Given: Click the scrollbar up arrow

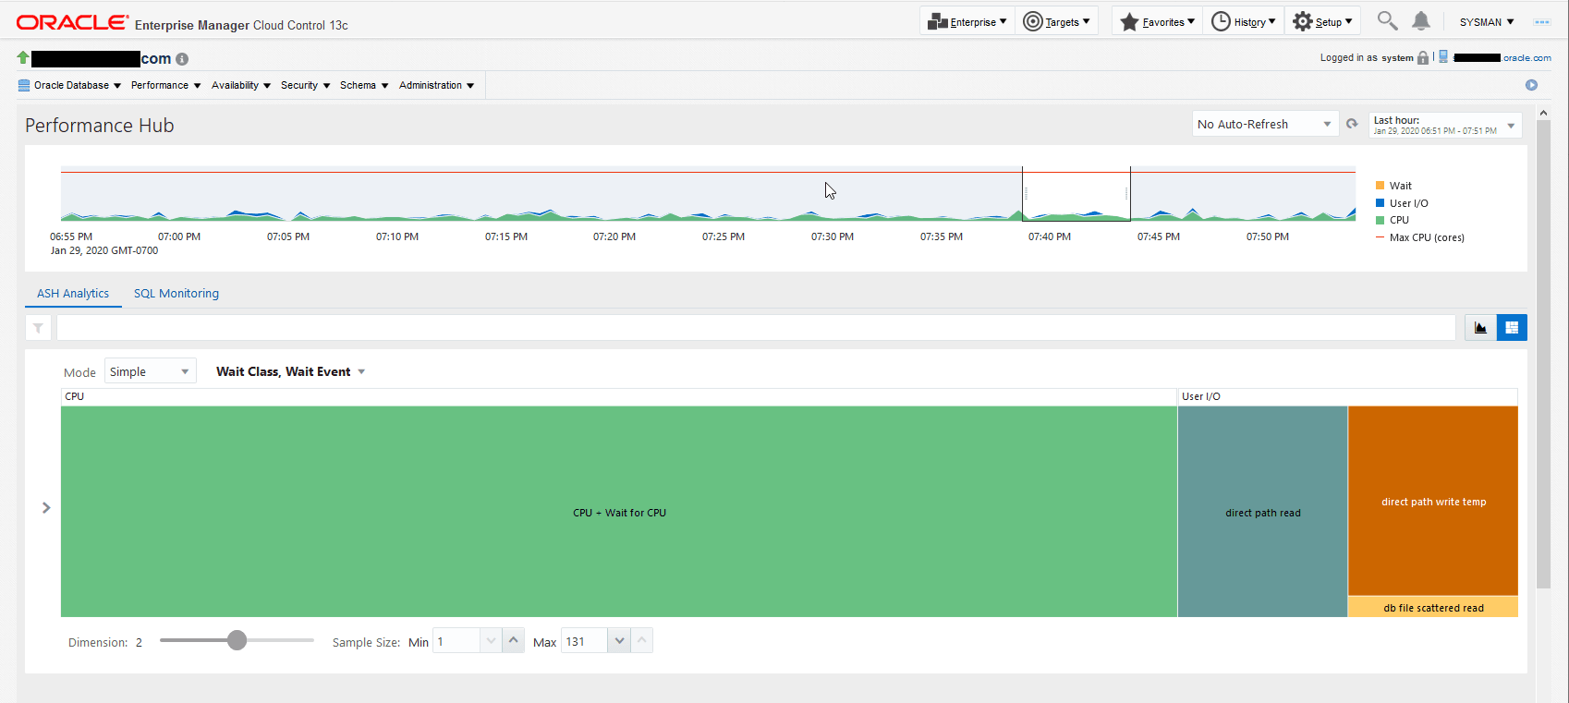Looking at the screenshot, I should coord(1543,112).
